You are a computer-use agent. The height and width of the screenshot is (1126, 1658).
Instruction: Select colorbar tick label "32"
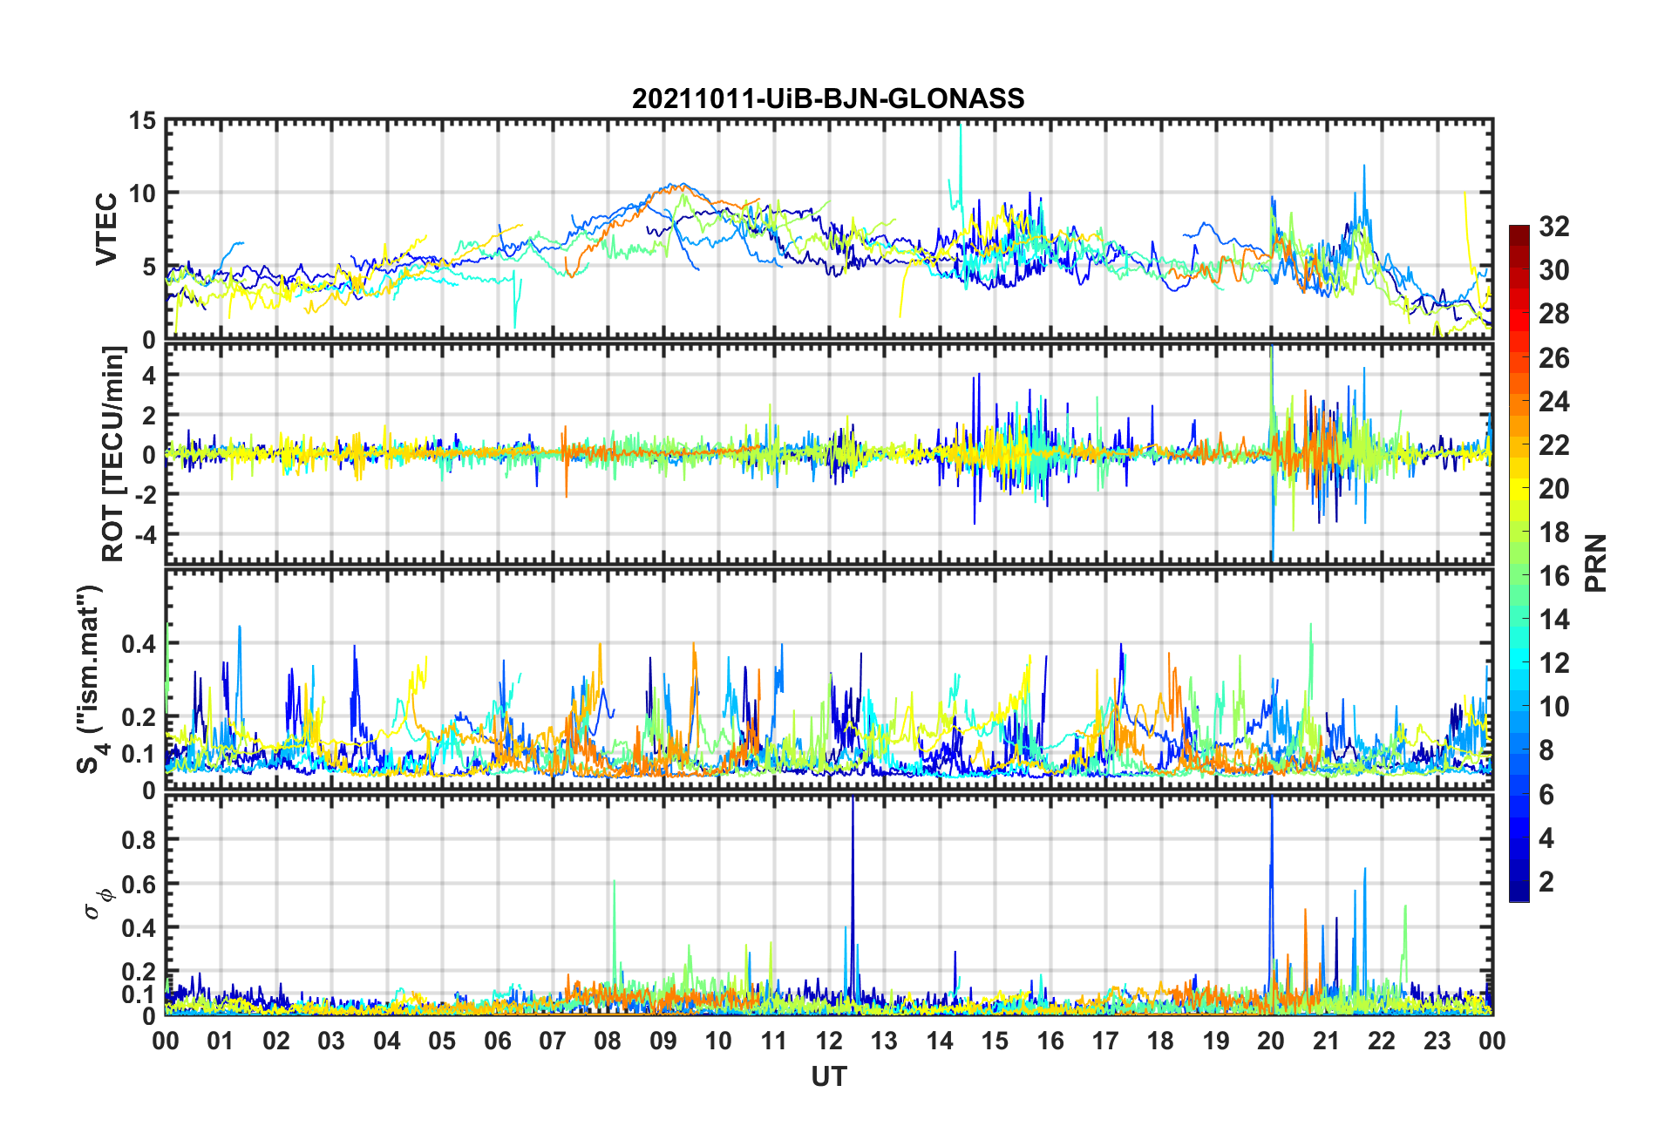pyautogui.click(x=1554, y=227)
